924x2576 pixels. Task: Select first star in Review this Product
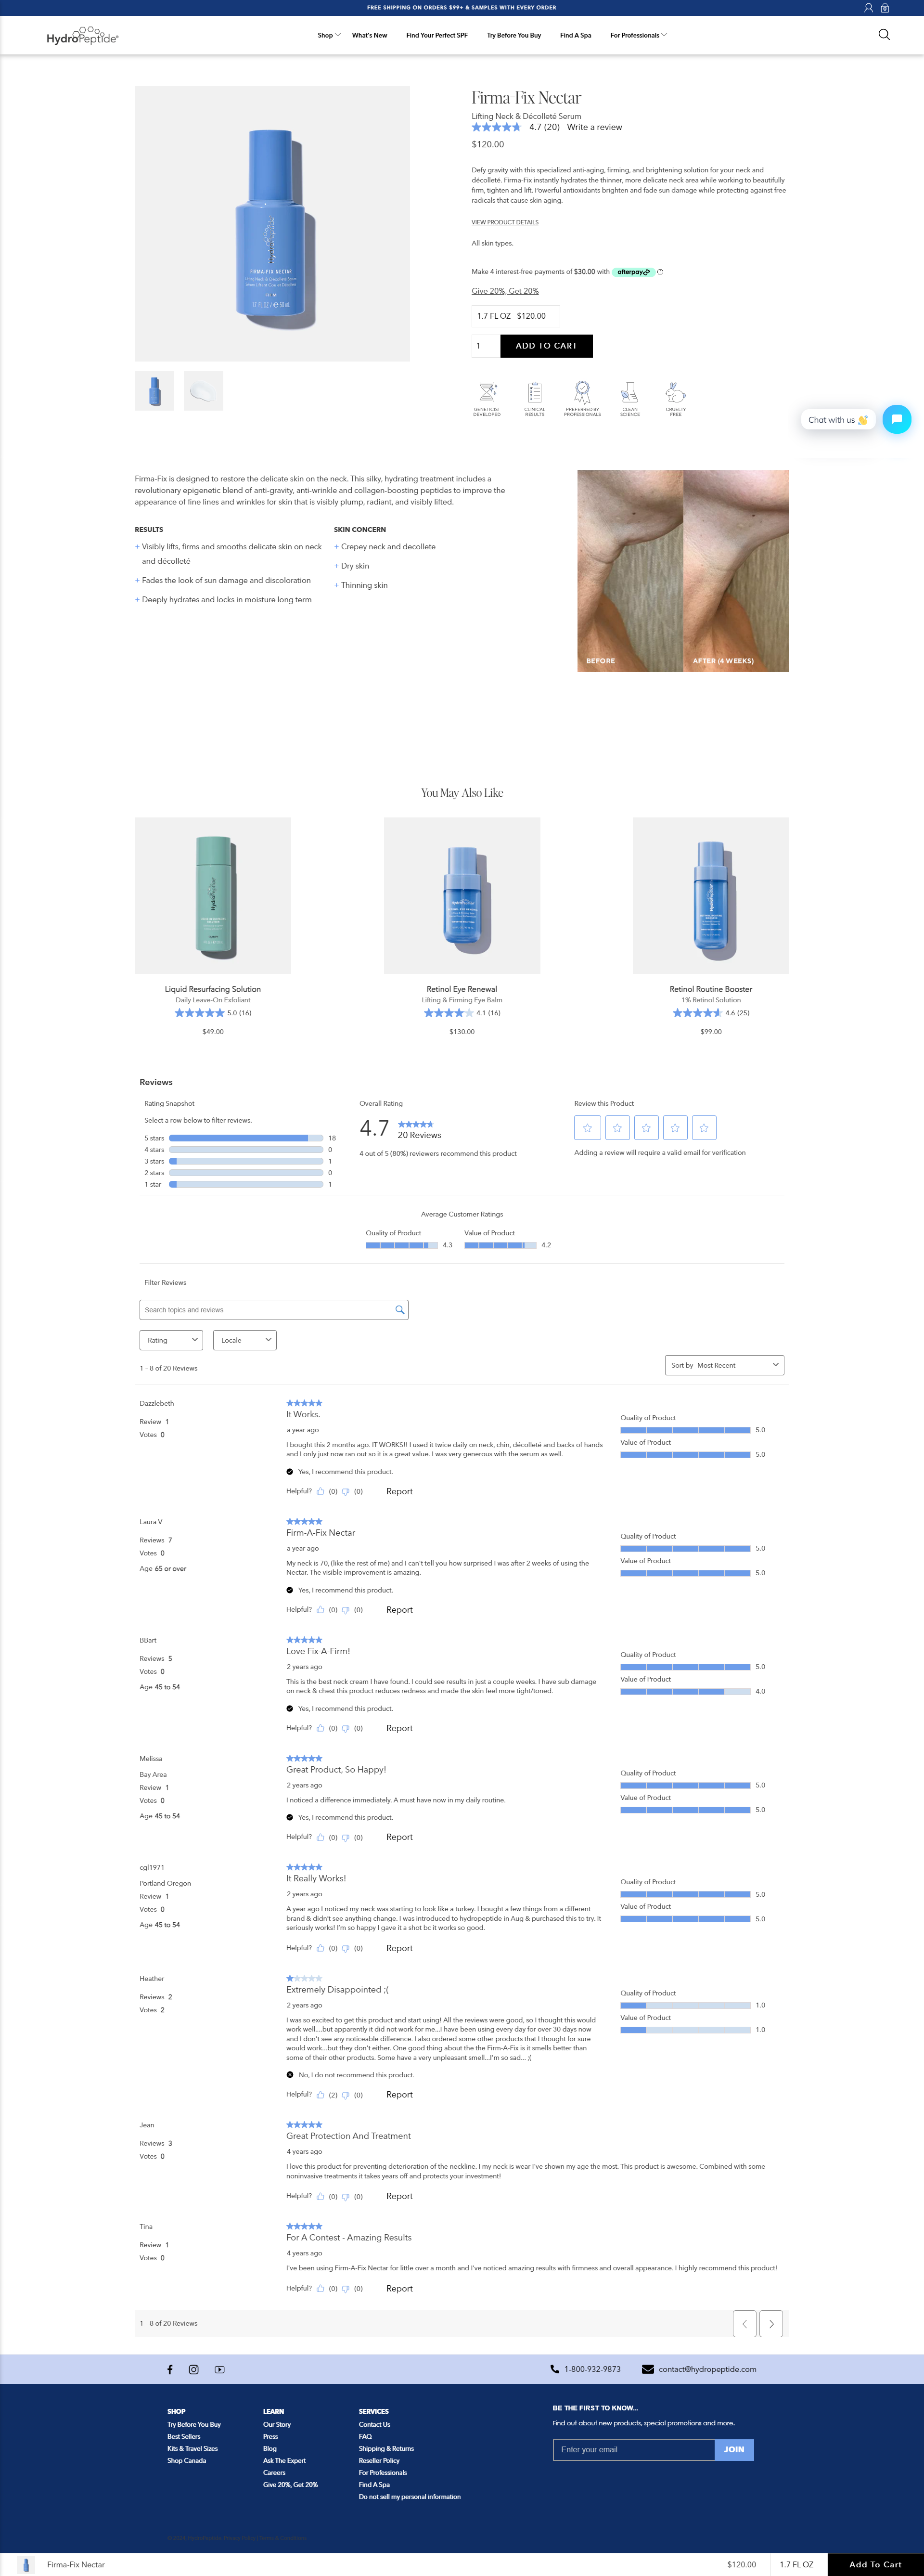pos(587,1128)
